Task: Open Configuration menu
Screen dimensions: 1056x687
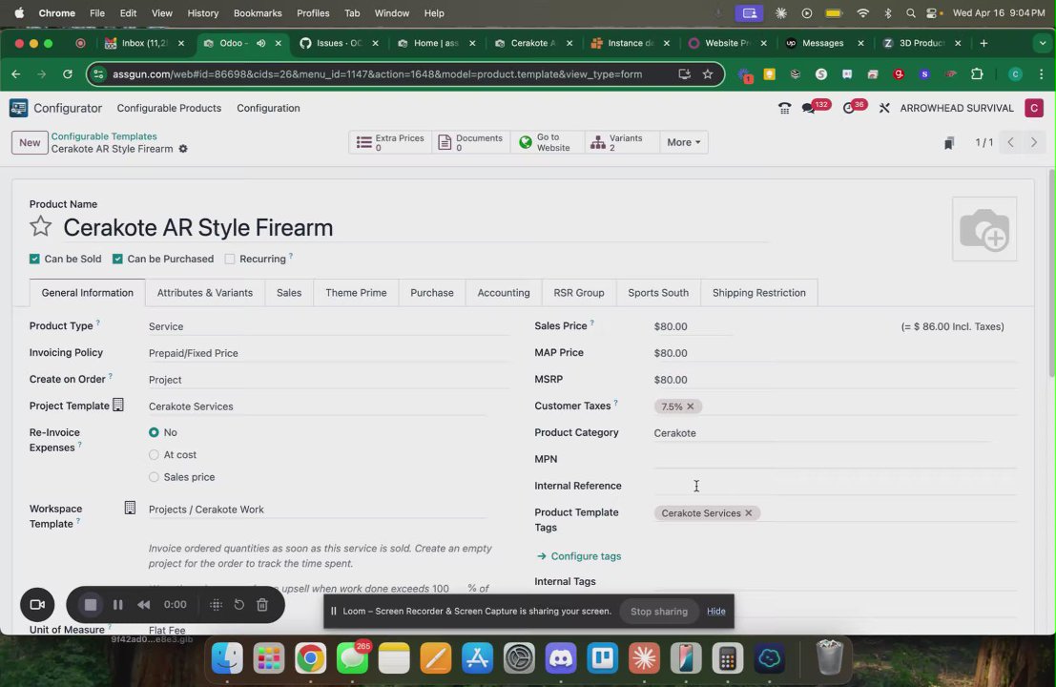Action: pos(268,108)
